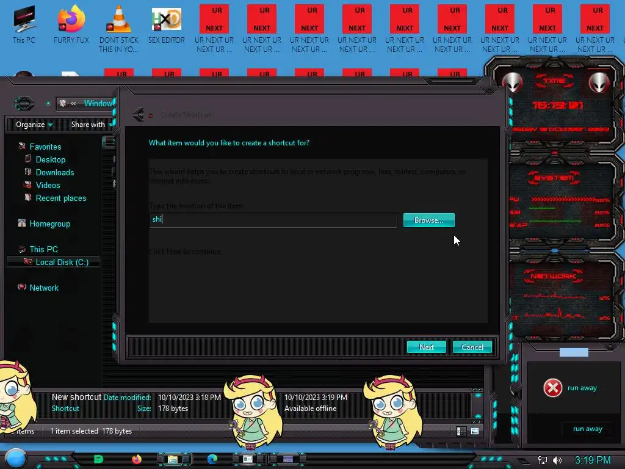This screenshot has height=469, width=625.
Task: Click the item location text field
Action: point(273,220)
